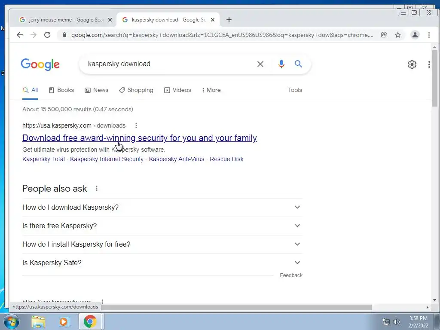440x330 pixels.
Task: Go back with the browser back arrow
Action: (x=20, y=35)
